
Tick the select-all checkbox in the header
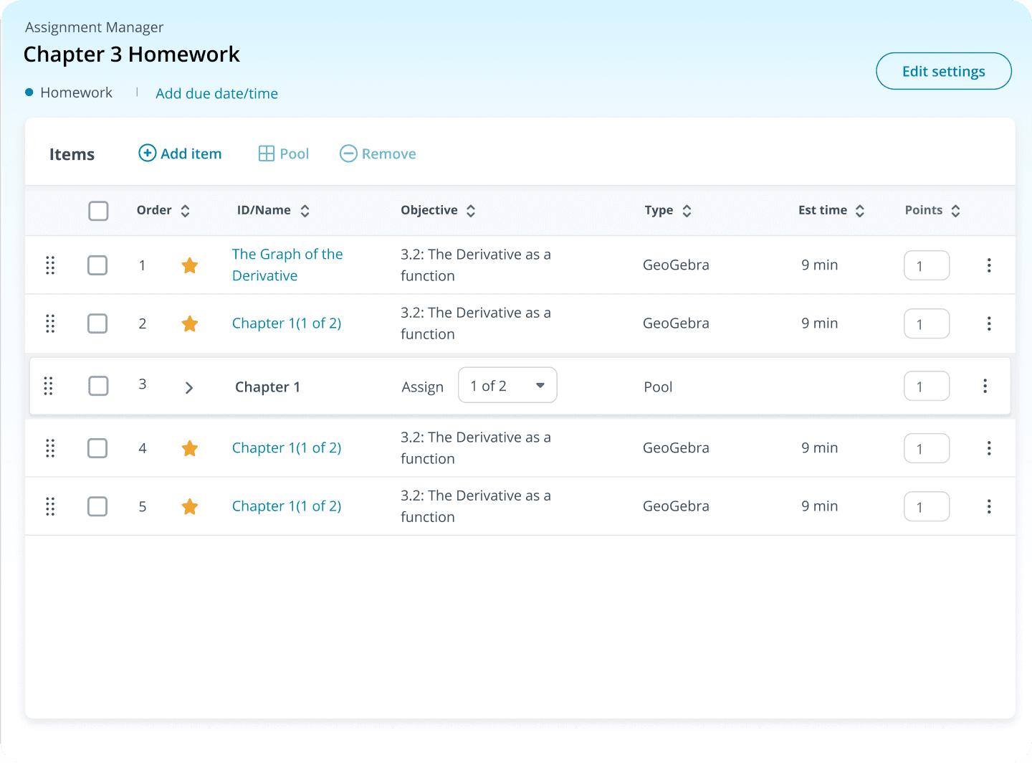point(98,211)
